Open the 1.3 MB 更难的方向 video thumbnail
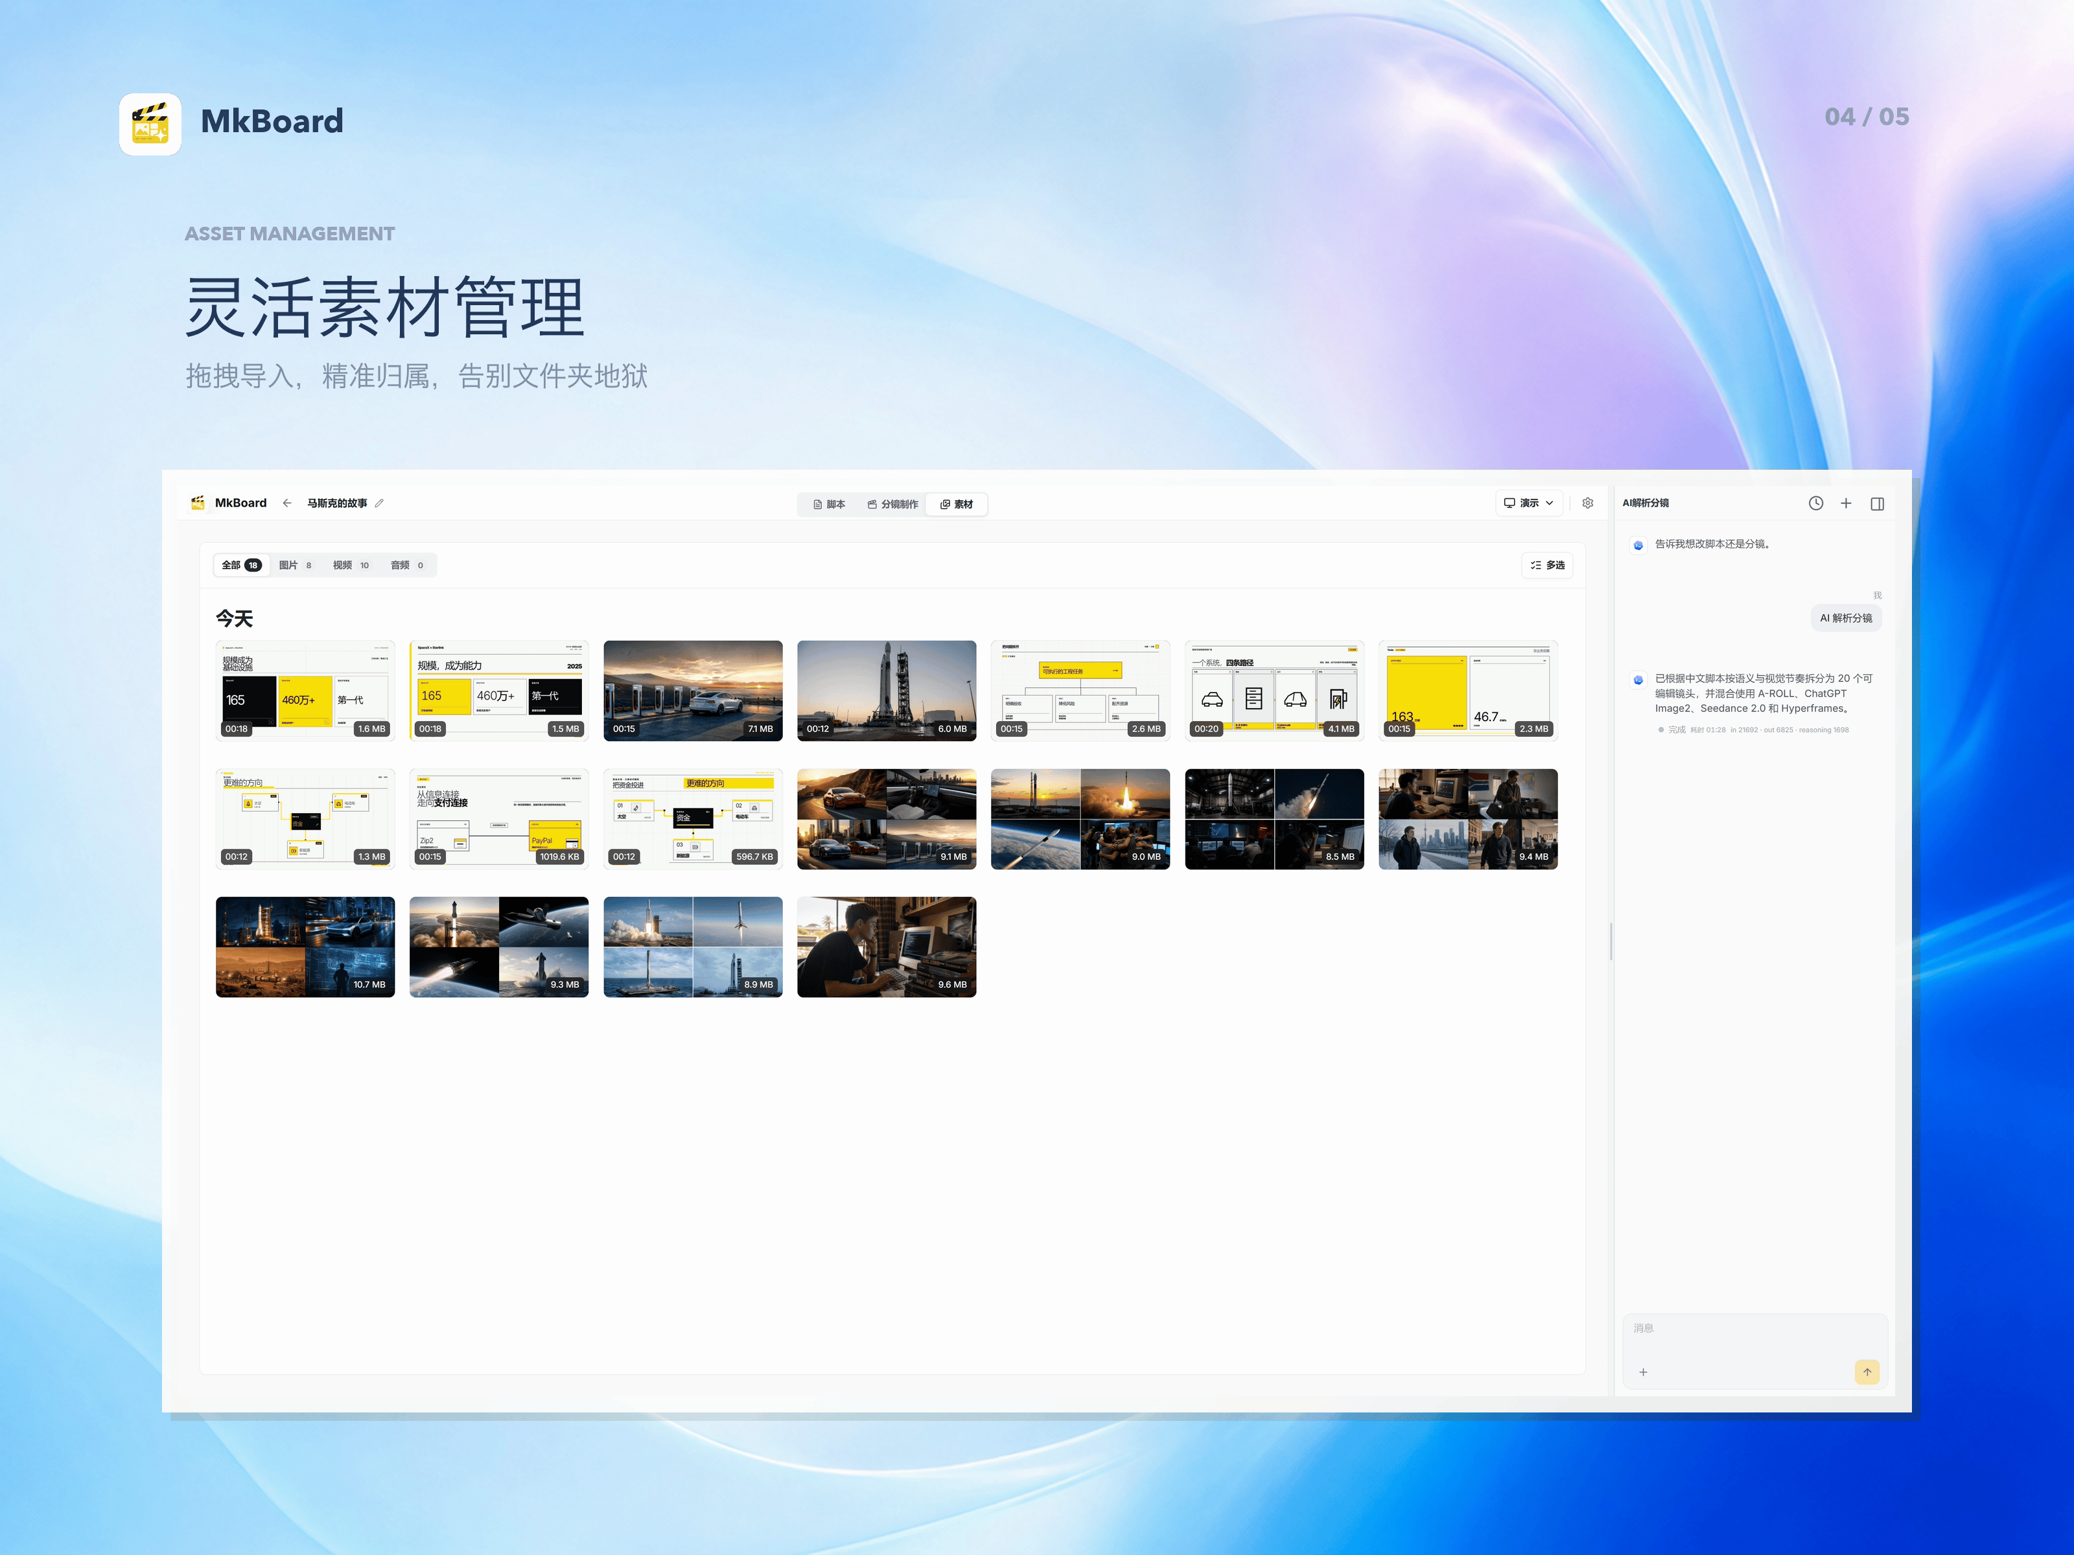The image size is (2074, 1555). point(306,819)
